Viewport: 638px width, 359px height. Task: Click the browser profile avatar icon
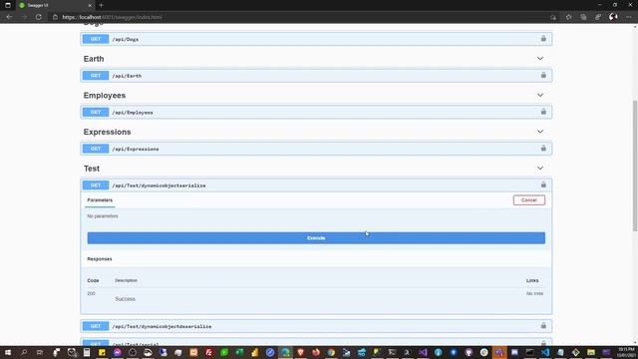(x=613, y=17)
